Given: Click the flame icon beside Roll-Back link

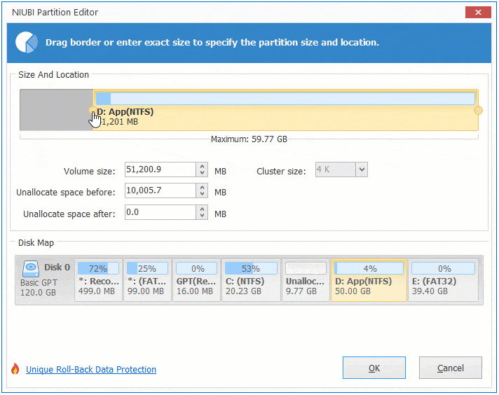Looking at the screenshot, I should [x=15, y=369].
